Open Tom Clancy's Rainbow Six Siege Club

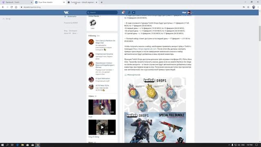pos(105,42)
